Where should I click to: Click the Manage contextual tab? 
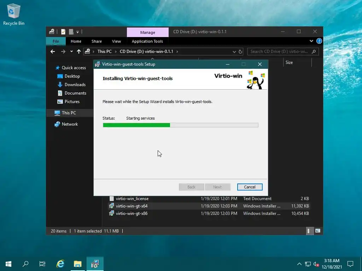(x=148, y=32)
